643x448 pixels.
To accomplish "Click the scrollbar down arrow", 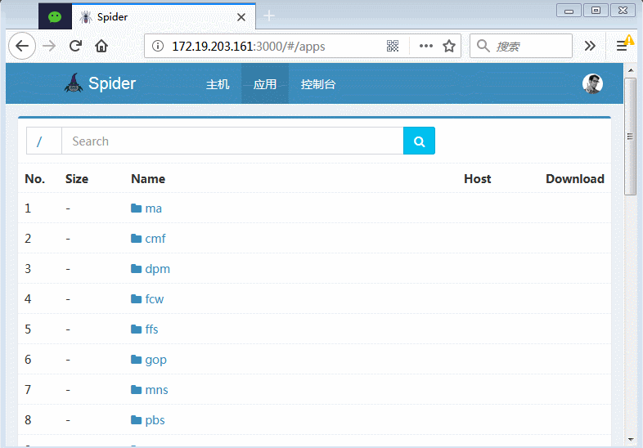I will 630,439.
